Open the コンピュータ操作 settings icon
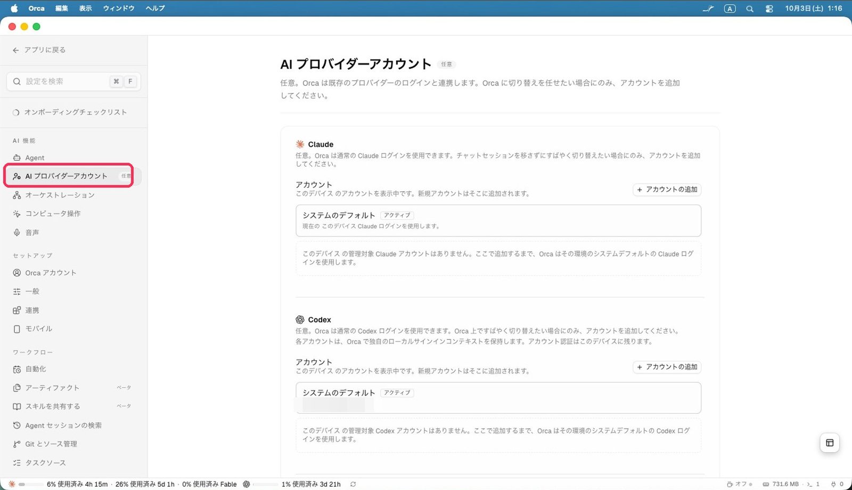852x490 pixels. (17, 214)
